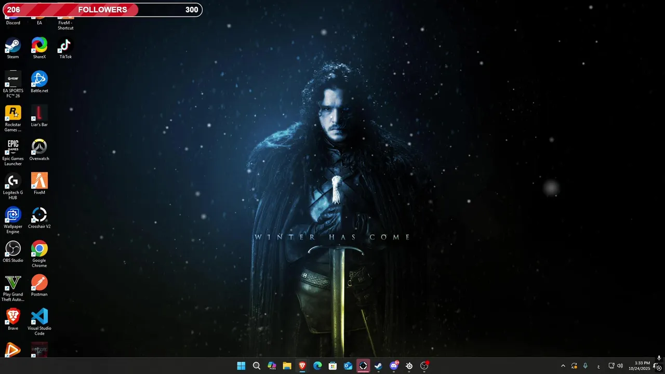Select the Brave desktop shortcut
Image resolution: width=665 pixels, height=374 pixels.
pos(13,319)
